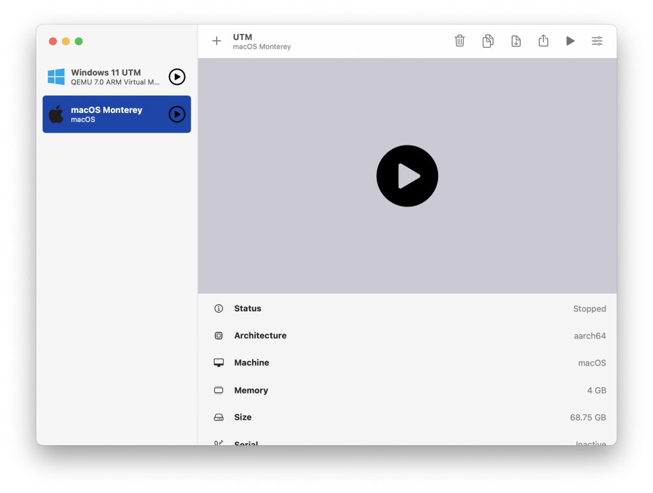653x493 pixels.
Task: Click the CPU chip icon beside Architecture
Action: point(217,335)
